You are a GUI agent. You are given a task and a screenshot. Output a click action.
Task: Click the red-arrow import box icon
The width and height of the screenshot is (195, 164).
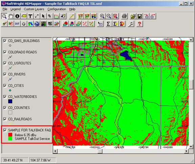coord(11,24)
